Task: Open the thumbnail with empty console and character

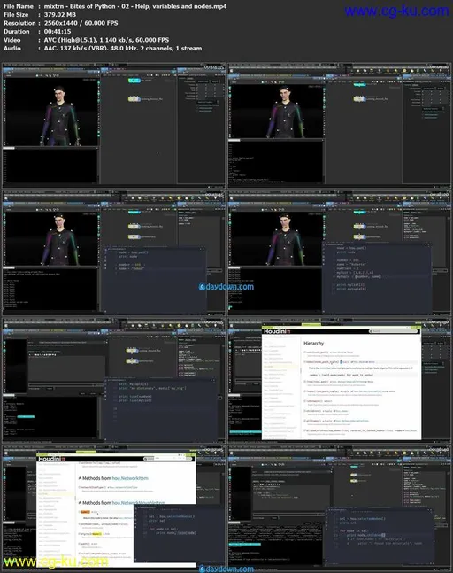Action: click(113, 126)
